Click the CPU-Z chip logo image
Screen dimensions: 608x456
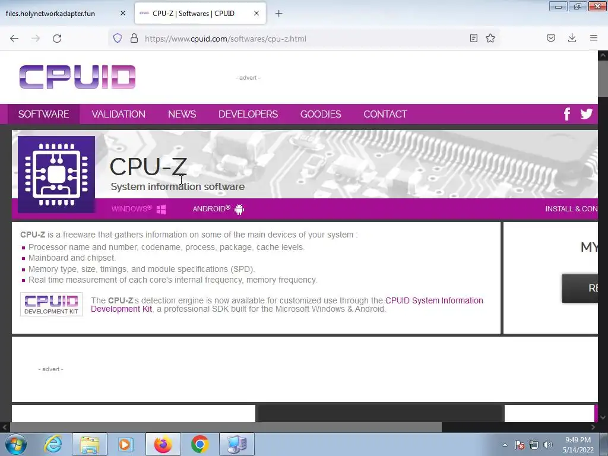(x=56, y=175)
